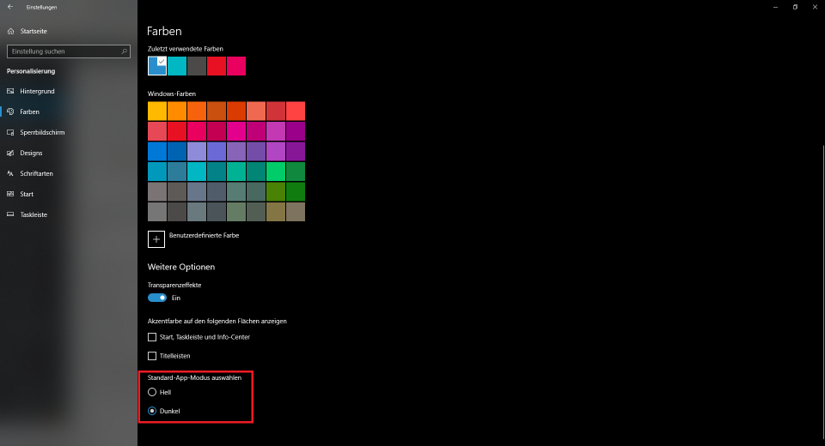Minimize the Einstellungen window
The image size is (825, 446).
tap(775, 7)
